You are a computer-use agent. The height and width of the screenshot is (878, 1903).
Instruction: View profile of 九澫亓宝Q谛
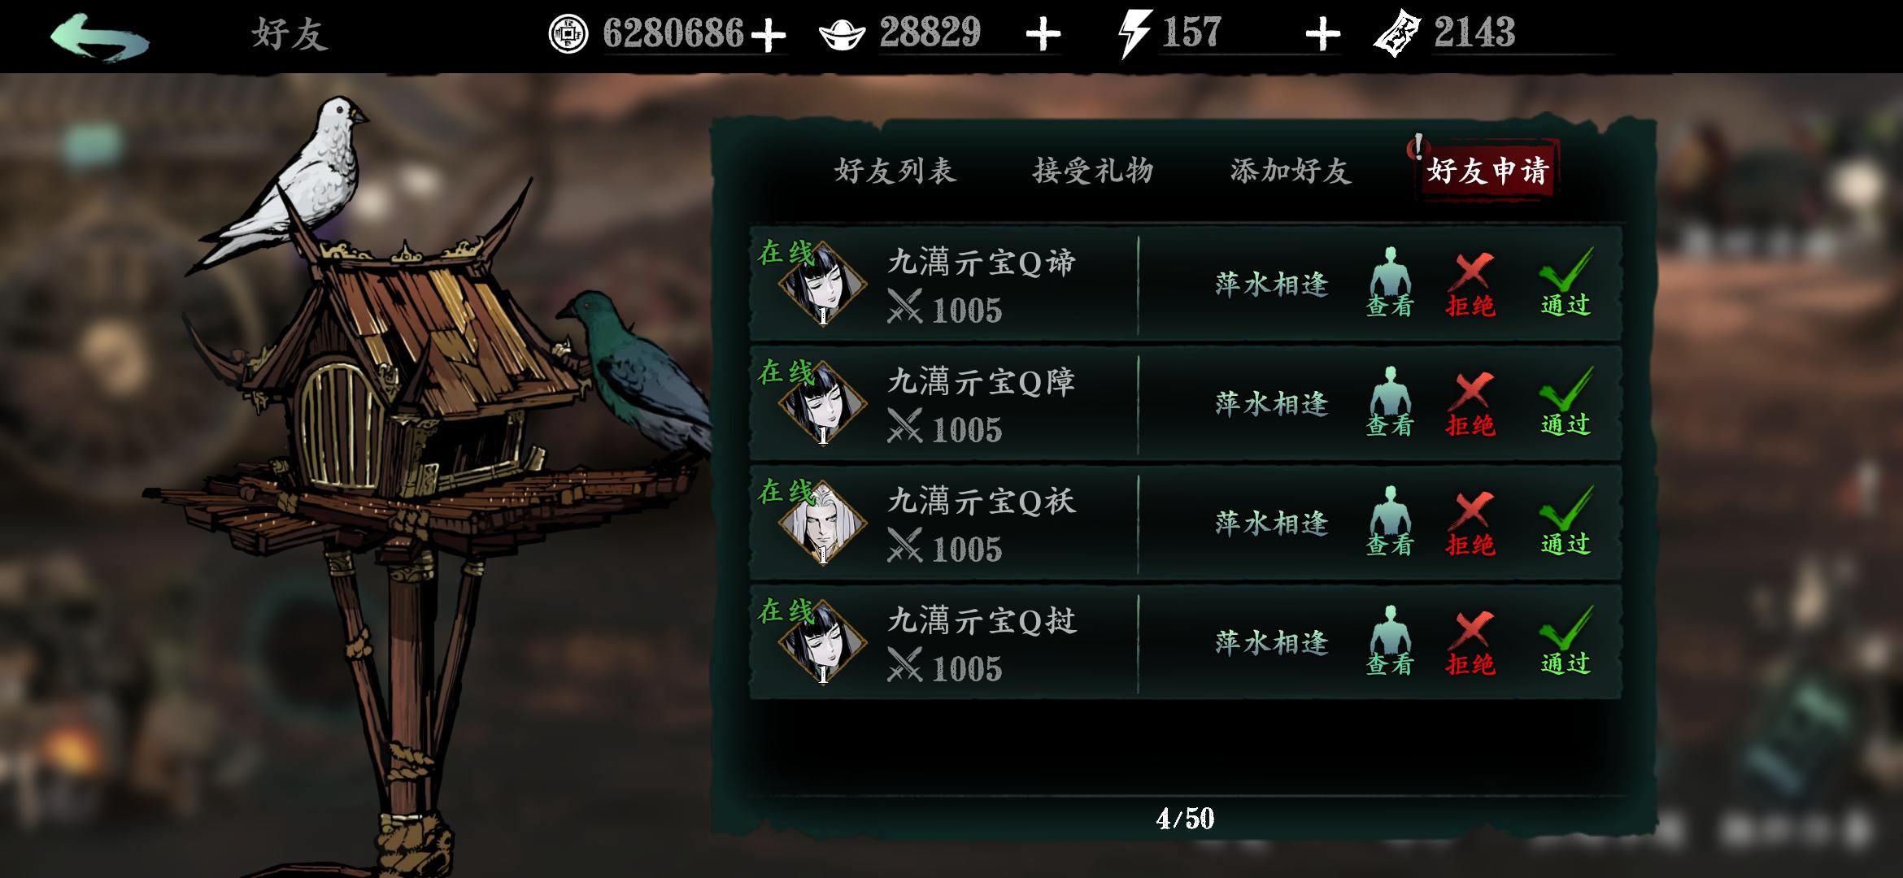(1390, 282)
